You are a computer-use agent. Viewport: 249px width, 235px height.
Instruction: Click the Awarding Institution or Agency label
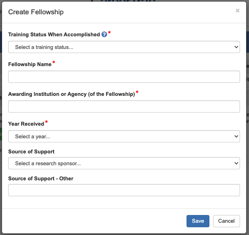pos(71,94)
